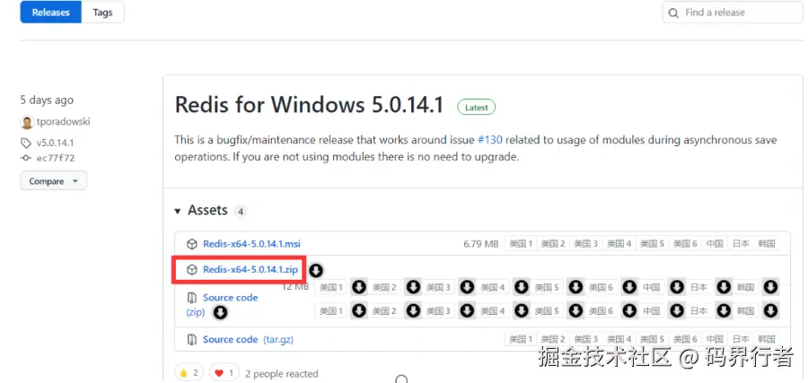
Task: Choose 美国 2 mirror in the tar.gz row
Action: pos(553,339)
